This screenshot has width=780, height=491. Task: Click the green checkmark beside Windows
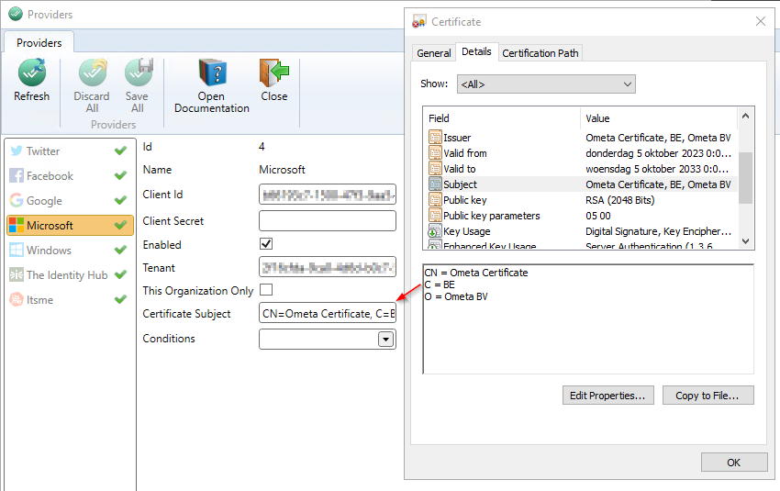120,250
